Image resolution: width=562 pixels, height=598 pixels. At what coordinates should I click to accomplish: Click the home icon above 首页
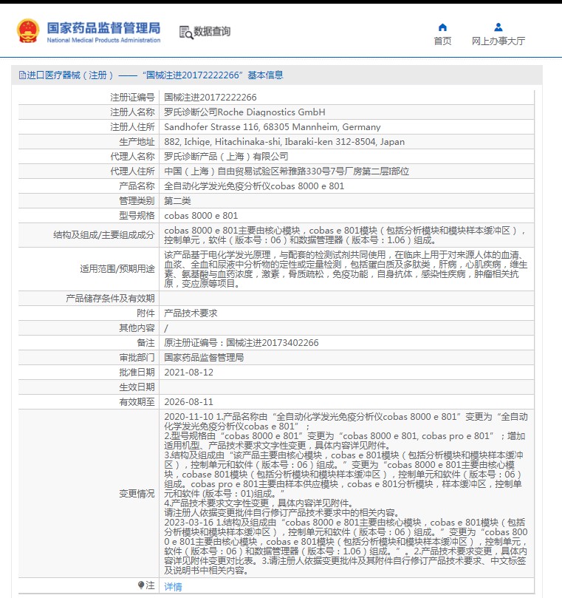tap(442, 27)
